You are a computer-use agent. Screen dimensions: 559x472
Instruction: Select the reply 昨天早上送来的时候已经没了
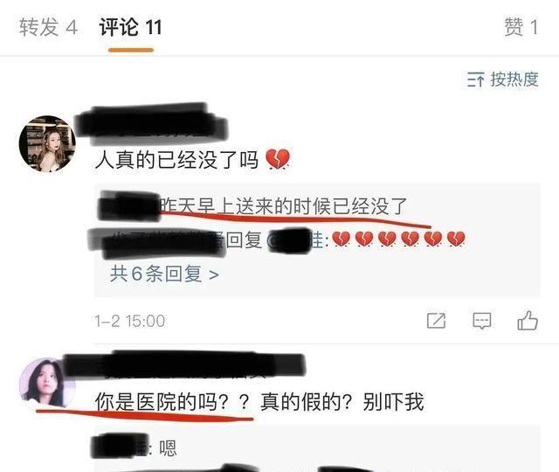pos(284,206)
